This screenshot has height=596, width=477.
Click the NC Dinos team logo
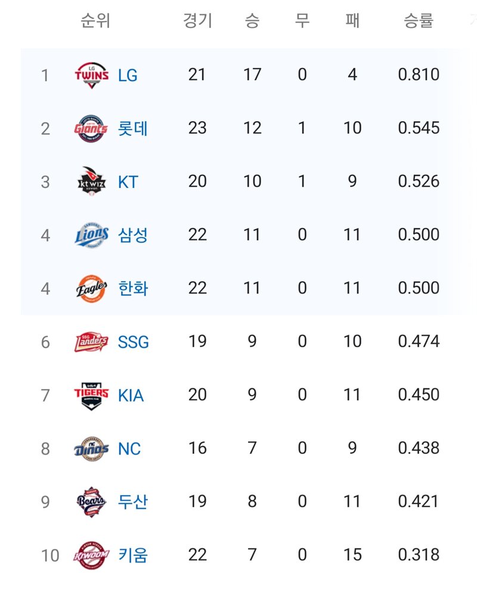pyautogui.click(x=92, y=449)
